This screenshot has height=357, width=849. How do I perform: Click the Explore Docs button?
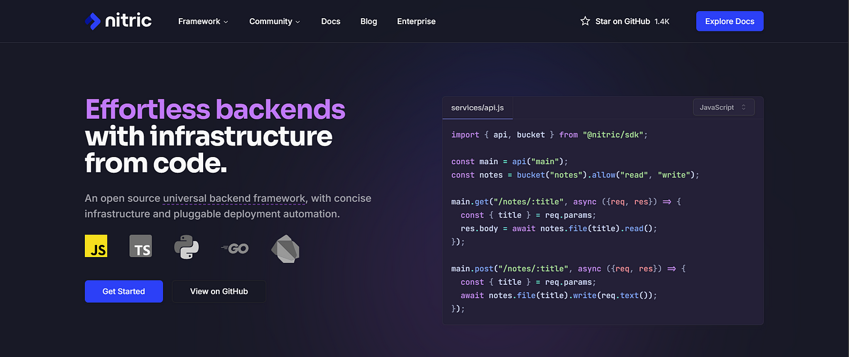pos(730,21)
